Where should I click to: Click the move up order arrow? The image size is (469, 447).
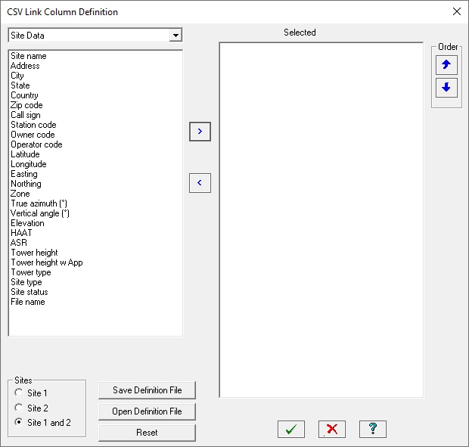pyautogui.click(x=446, y=65)
